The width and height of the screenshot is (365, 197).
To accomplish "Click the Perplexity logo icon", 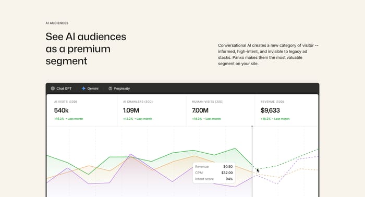I will tap(111, 89).
